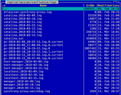
Task: Click size value 1286
Action: (93, 29)
